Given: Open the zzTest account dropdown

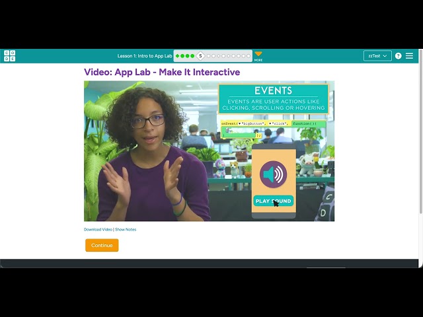Looking at the screenshot, I should [x=377, y=55].
